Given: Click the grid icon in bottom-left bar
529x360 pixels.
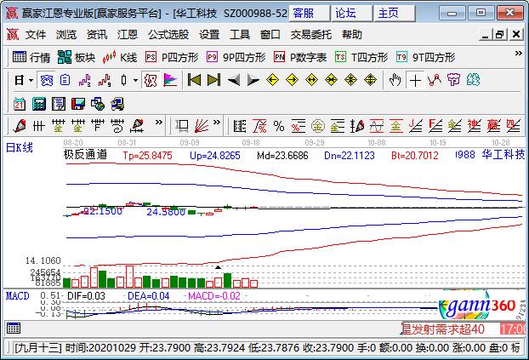Looking at the screenshot, I should click(14, 329).
